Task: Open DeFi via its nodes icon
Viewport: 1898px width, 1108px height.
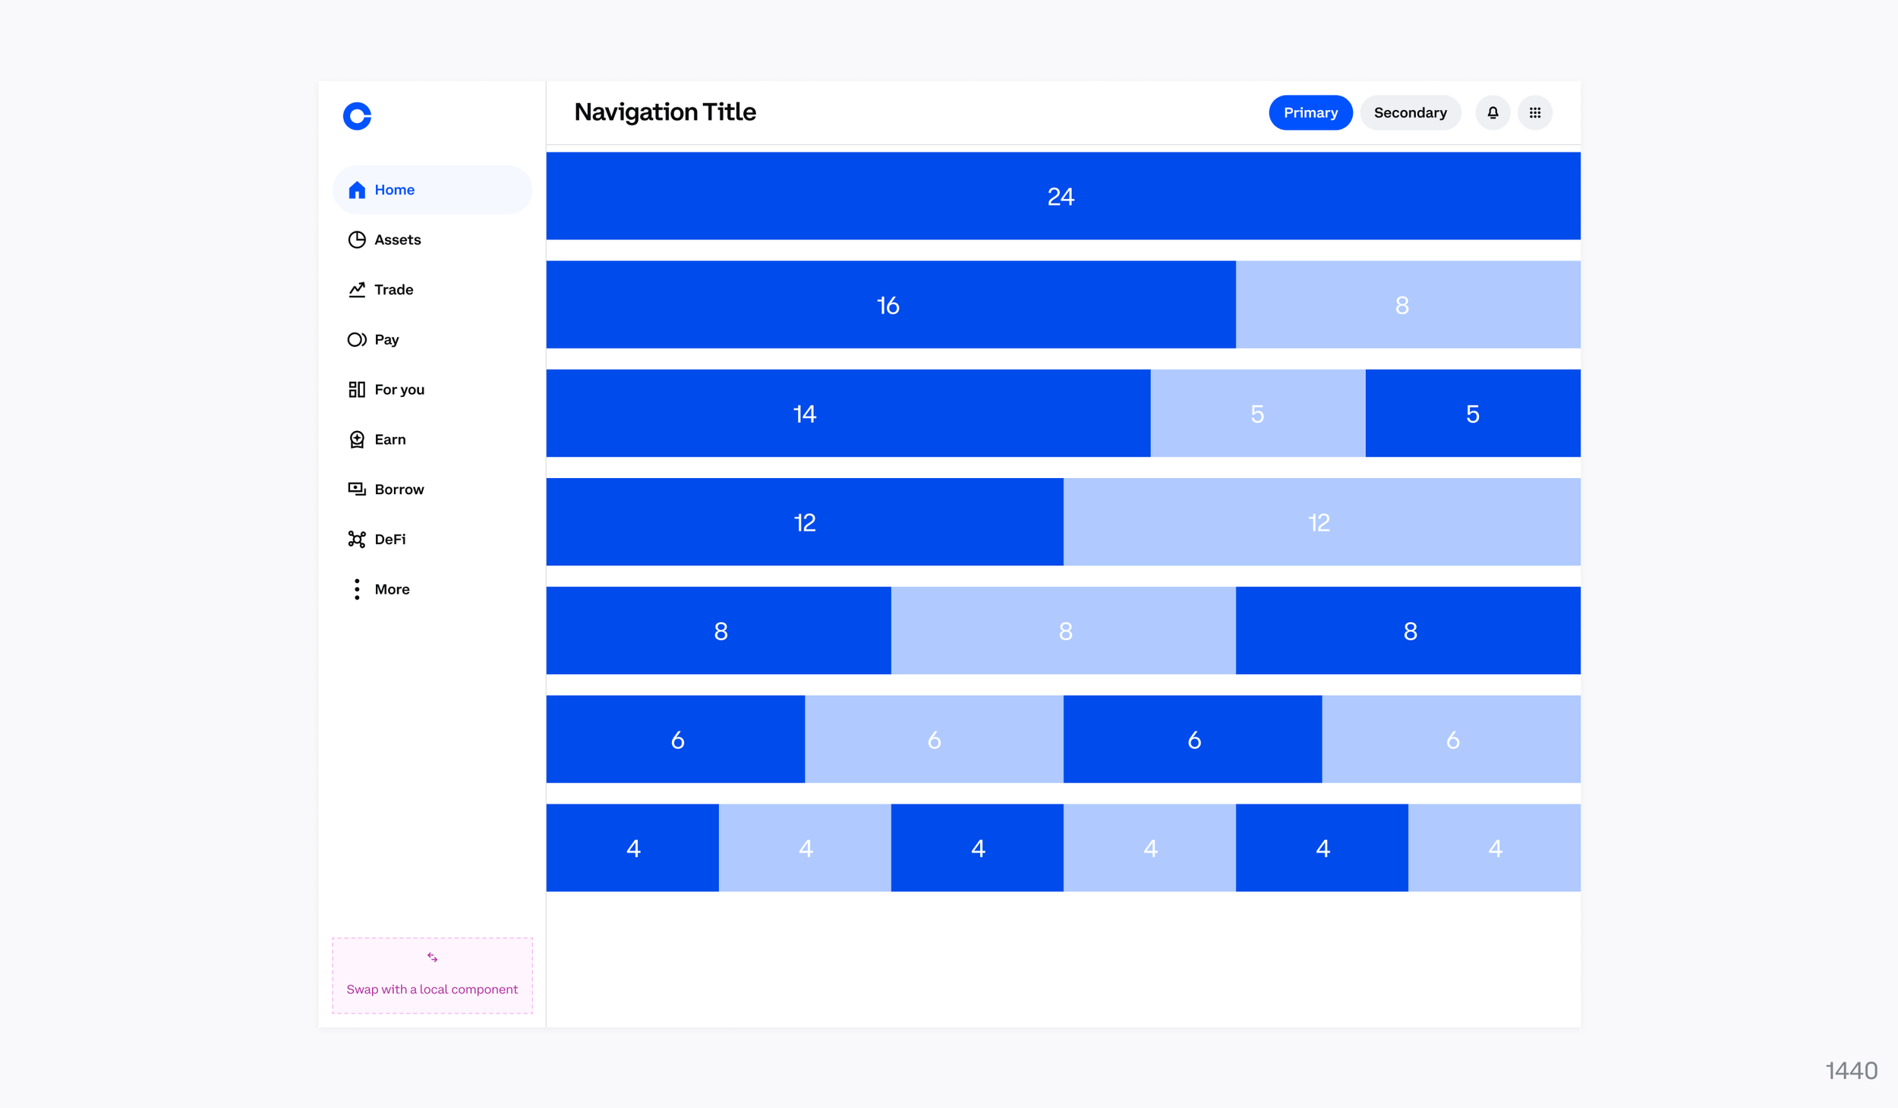Action: tap(357, 539)
